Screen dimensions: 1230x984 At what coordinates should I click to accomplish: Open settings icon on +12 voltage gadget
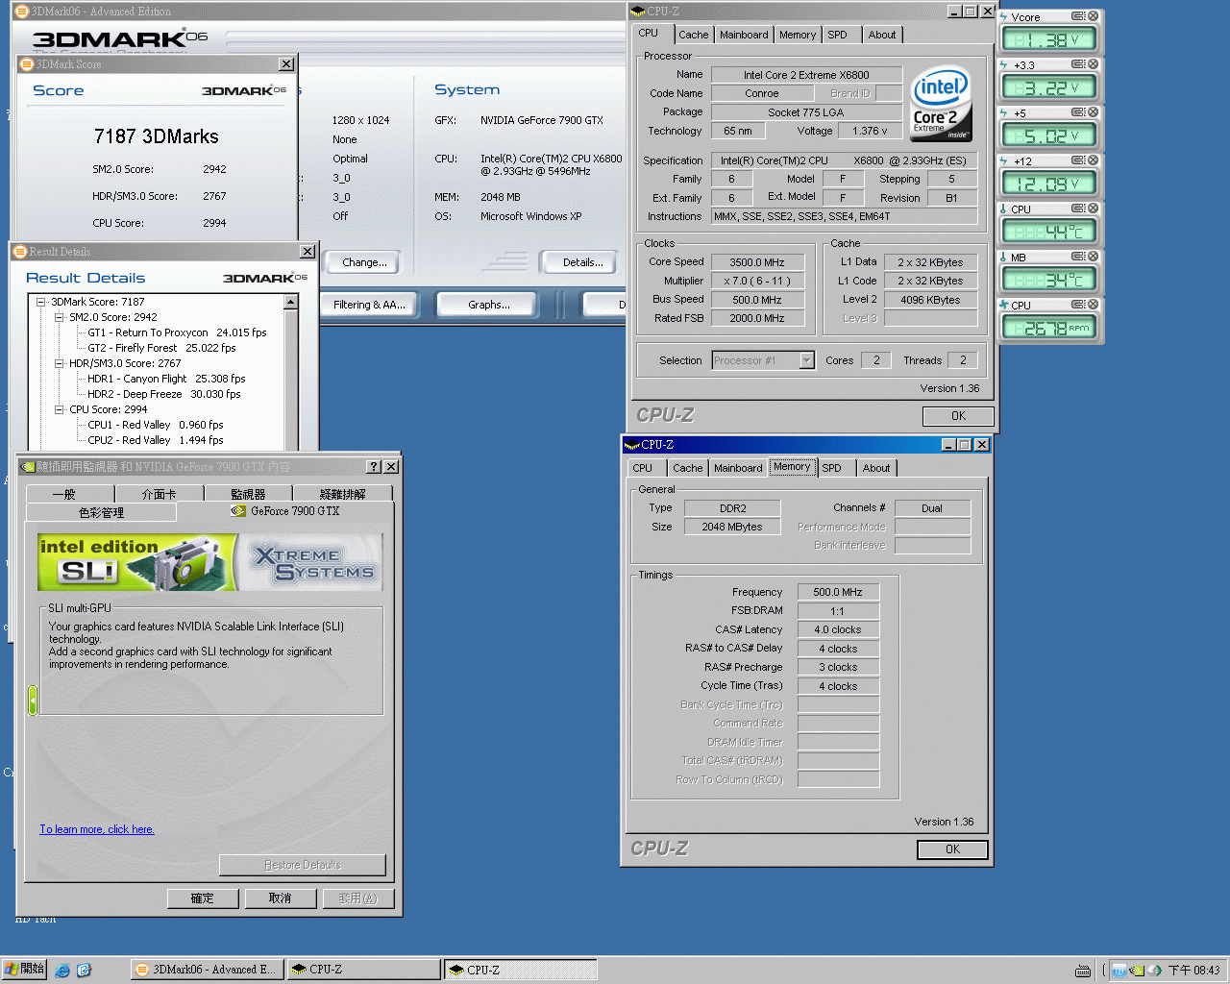tap(1078, 160)
